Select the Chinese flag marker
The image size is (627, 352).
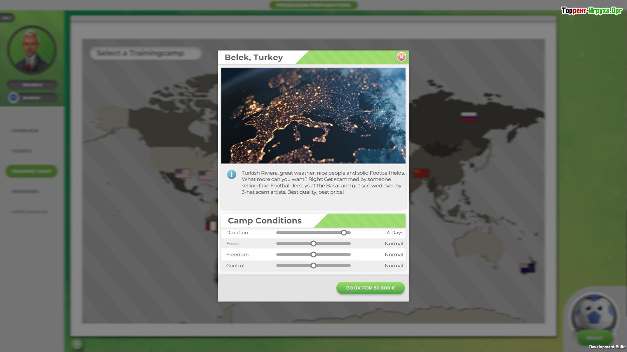tap(421, 173)
